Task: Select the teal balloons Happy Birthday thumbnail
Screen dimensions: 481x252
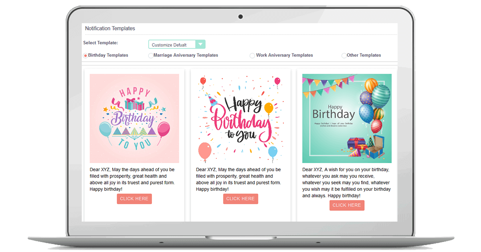Action: pyautogui.click(x=347, y=118)
